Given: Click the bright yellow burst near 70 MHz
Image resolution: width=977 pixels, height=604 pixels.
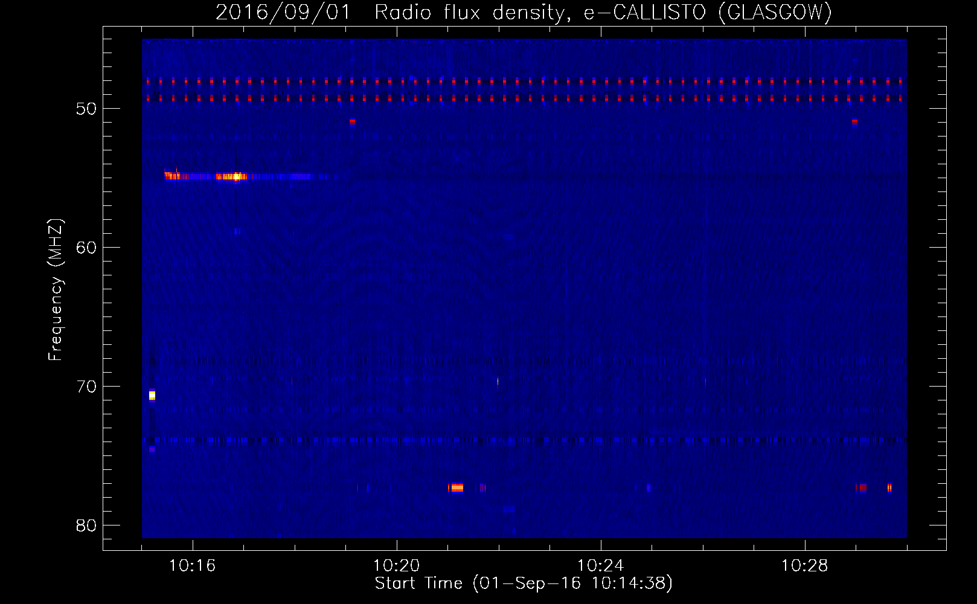Looking at the screenshot, I should tap(152, 396).
